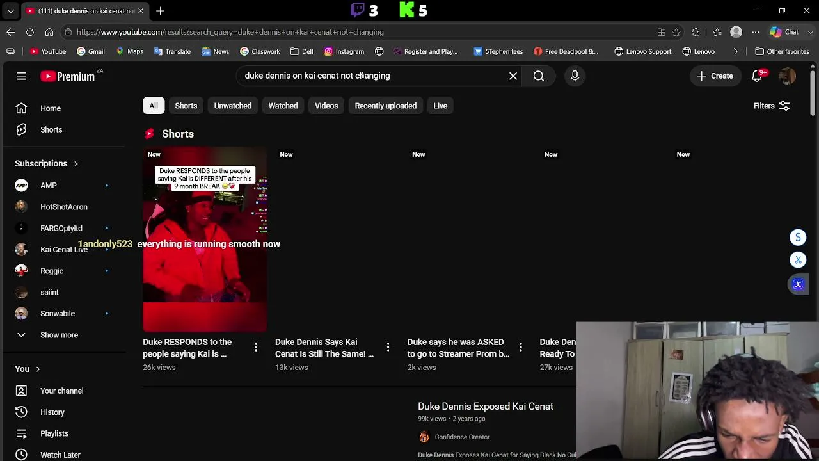Open Watch Later in the sidebar

pos(64,455)
